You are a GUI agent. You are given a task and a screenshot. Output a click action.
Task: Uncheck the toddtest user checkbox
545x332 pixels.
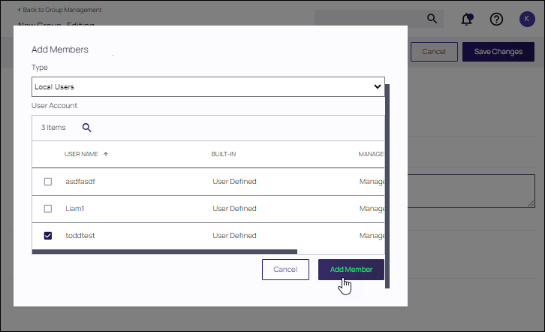(x=48, y=236)
